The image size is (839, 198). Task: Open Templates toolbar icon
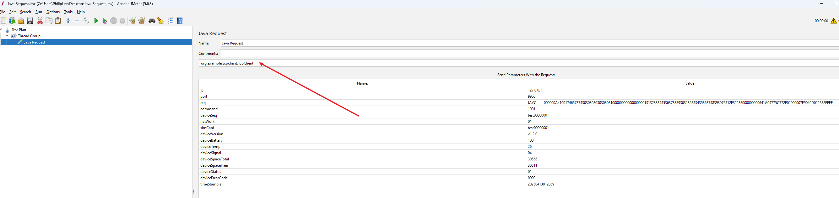click(12, 21)
